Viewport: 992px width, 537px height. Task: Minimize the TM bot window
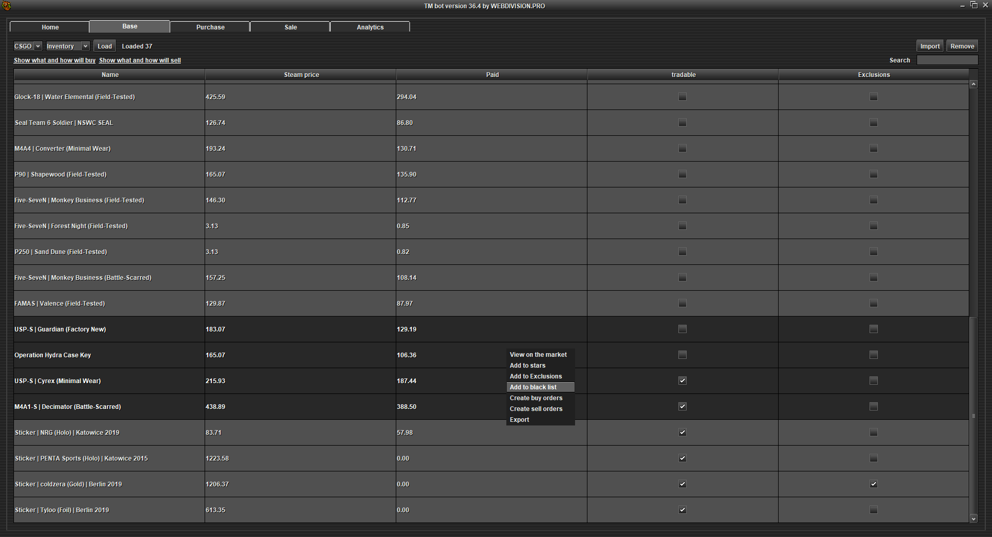(x=963, y=6)
